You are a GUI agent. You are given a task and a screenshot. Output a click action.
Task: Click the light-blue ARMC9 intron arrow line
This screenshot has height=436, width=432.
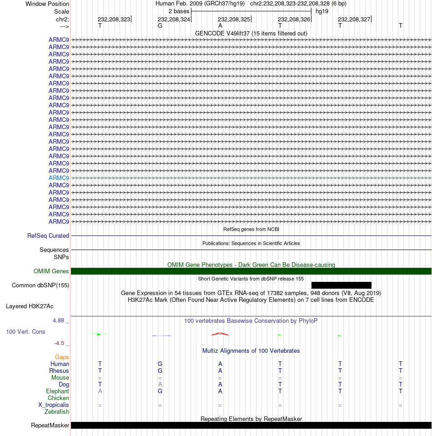251,178
